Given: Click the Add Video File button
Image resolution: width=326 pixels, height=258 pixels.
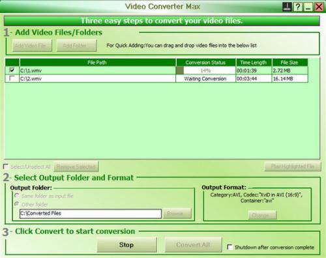Looking at the screenshot, I should click(x=32, y=46).
